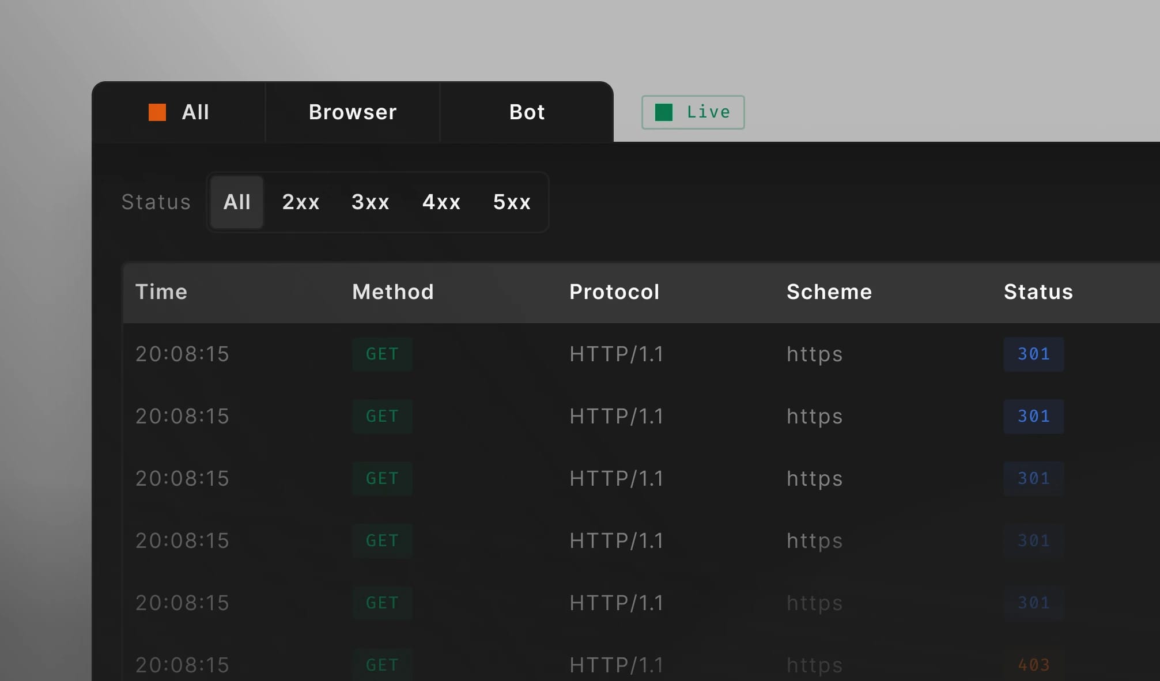Click the Protocol column header

pyautogui.click(x=614, y=292)
